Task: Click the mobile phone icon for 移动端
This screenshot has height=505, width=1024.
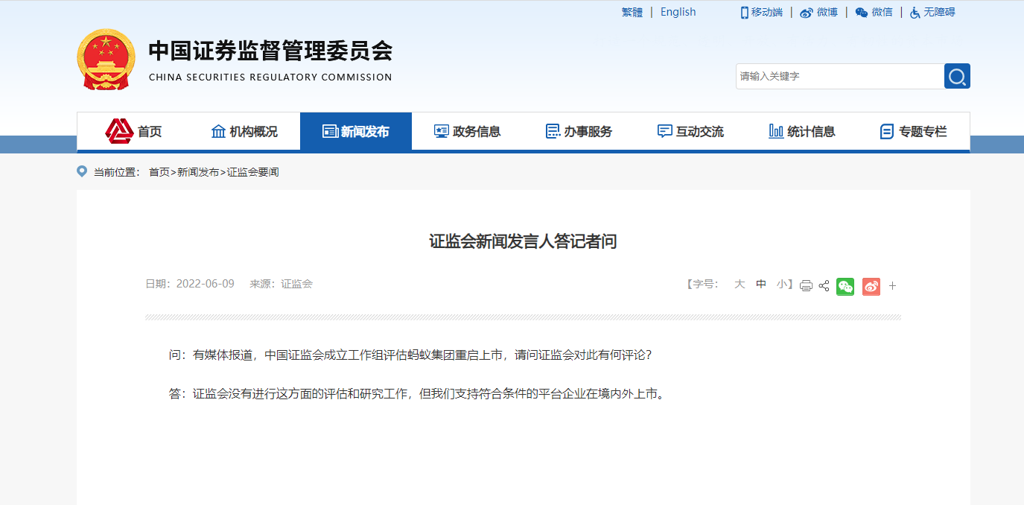Action: [x=744, y=13]
